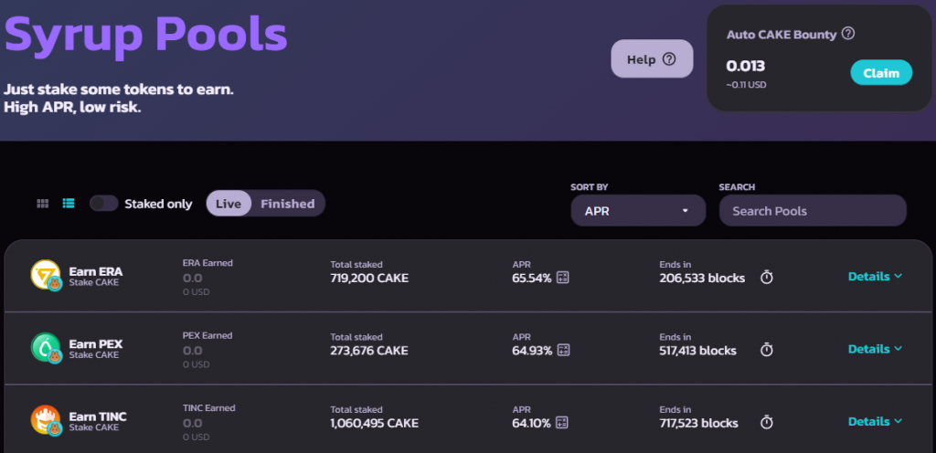Click the 65.54% APR value
The height and width of the screenshot is (453, 936).
532,279
